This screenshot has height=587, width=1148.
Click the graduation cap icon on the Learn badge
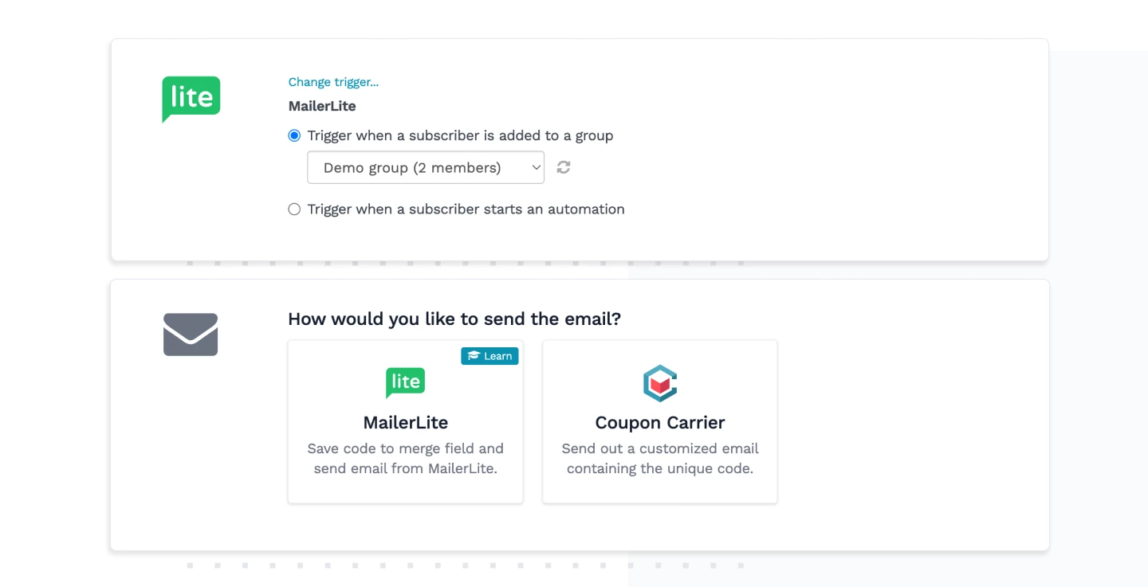click(x=474, y=356)
